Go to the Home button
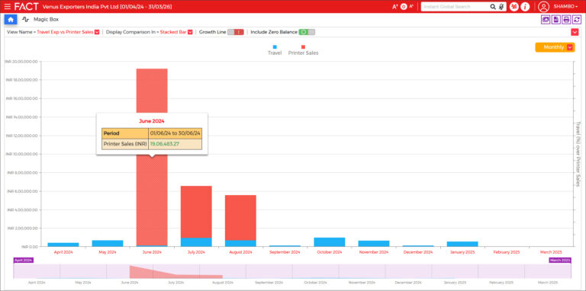 coord(11,19)
